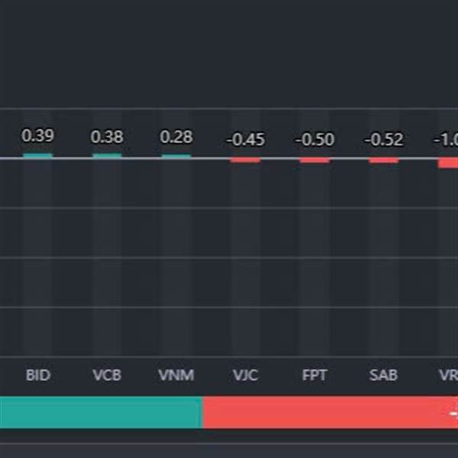The image size is (458, 458).
Task: Select the green VNM bar
Action: (x=176, y=156)
